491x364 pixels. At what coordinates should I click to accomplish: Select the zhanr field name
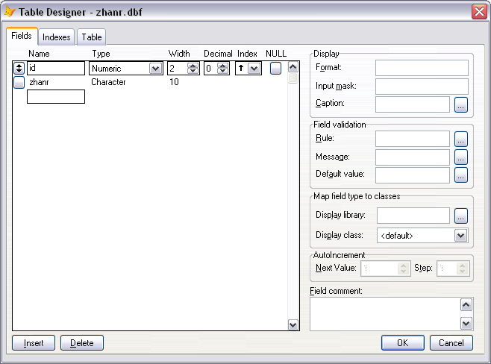click(39, 82)
